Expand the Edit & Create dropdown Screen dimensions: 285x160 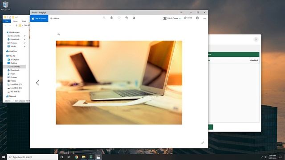click(x=172, y=18)
